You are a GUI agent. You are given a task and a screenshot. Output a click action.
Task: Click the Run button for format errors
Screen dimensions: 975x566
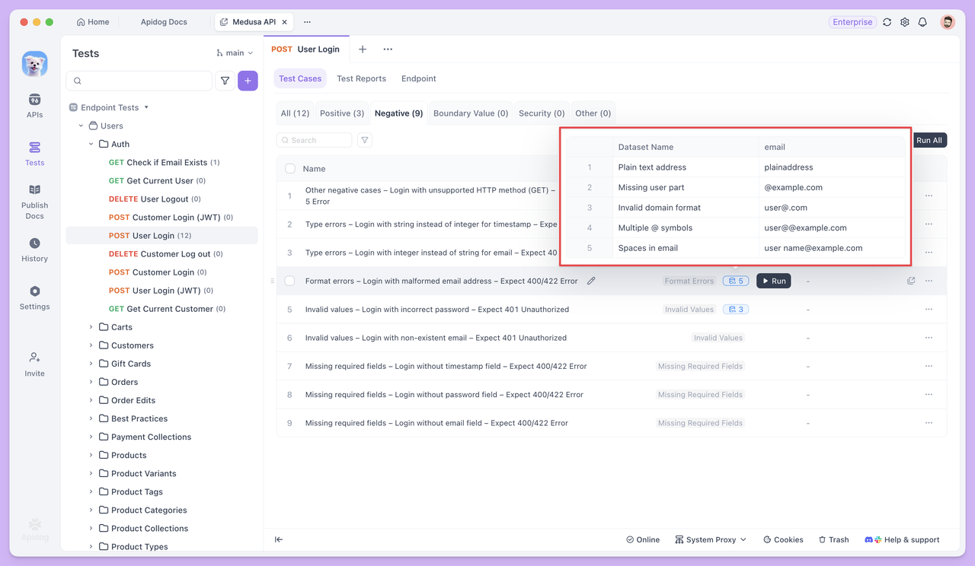coord(773,281)
